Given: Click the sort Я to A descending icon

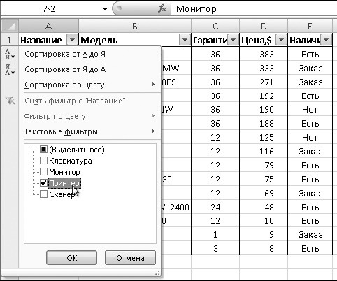Looking at the screenshot, I should tap(10, 69).
